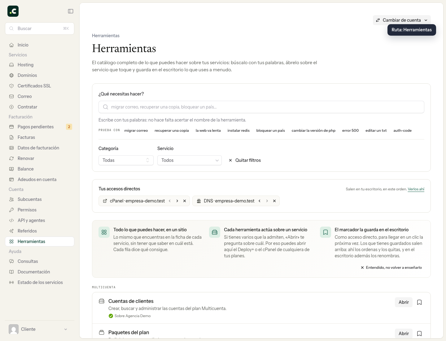Open Hosting in the sidebar
The width and height of the screenshot is (446, 341).
40,65
